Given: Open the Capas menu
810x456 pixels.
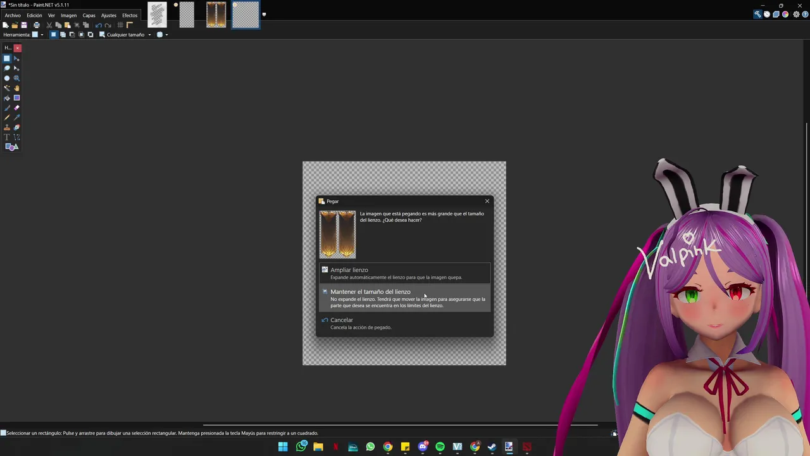Looking at the screenshot, I should click(89, 15).
